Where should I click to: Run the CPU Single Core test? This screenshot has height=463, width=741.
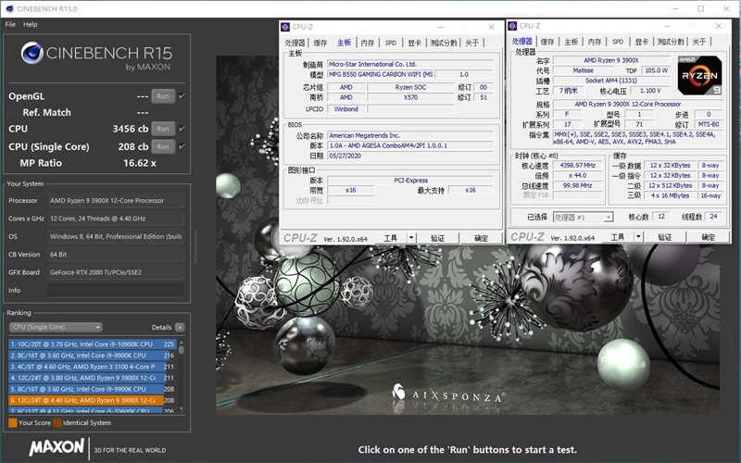(163, 146)
